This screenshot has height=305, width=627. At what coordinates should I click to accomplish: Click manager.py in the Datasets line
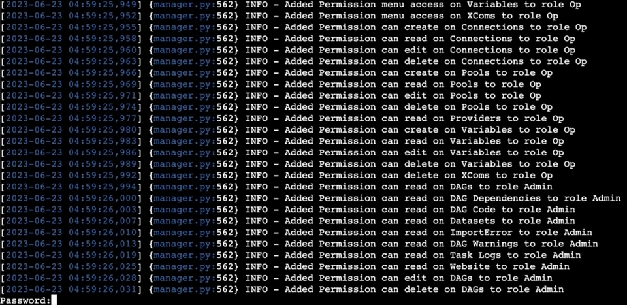coord(182,221)
